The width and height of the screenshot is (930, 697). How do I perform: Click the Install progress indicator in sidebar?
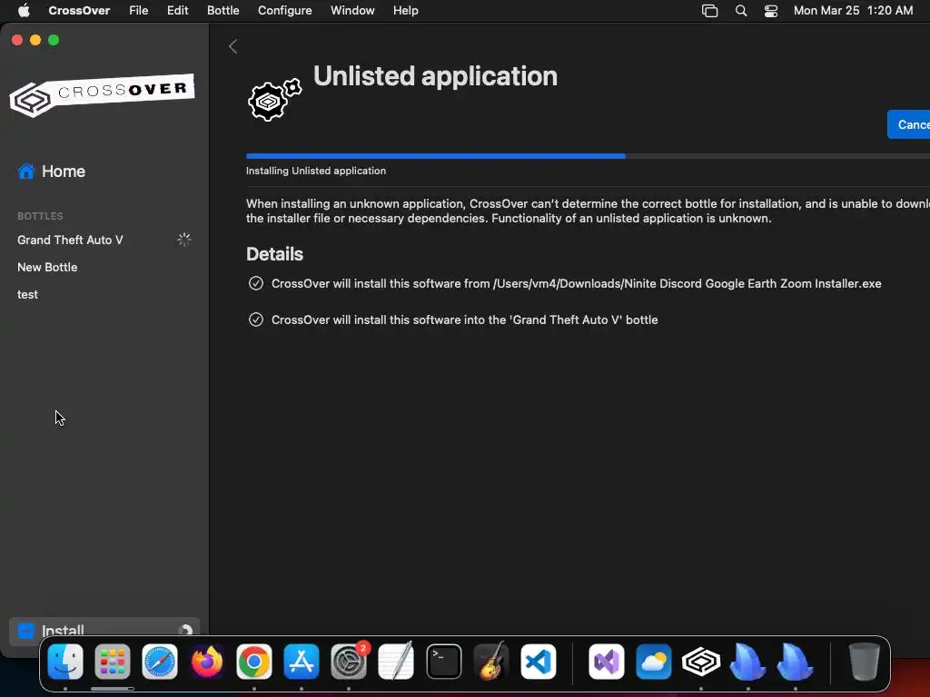tap(185, 630)
